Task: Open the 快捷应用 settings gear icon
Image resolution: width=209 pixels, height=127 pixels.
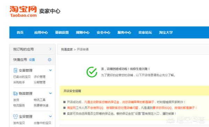Action: (49, 60)
